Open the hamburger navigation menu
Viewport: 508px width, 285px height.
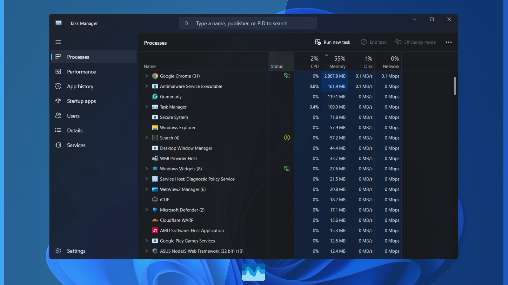(x=58, y=42)
